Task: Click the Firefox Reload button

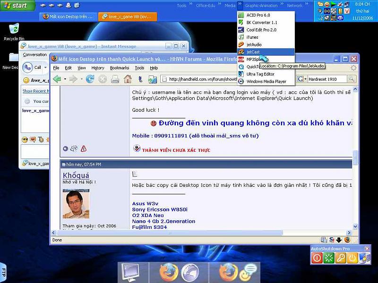Action: [90, 79]
